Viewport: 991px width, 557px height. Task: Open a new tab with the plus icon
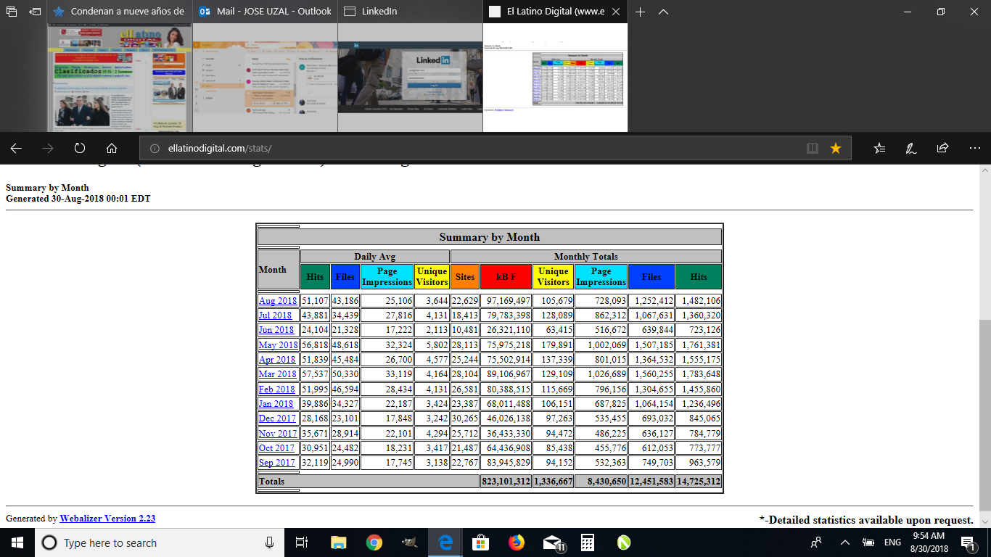[x=640, y=12]
